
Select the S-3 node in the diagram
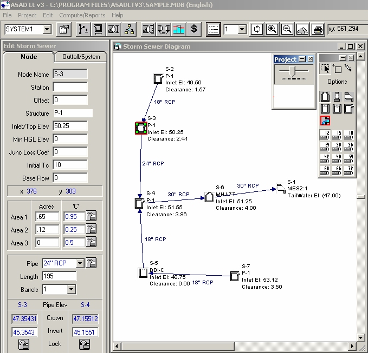click(x=141, y=128)
